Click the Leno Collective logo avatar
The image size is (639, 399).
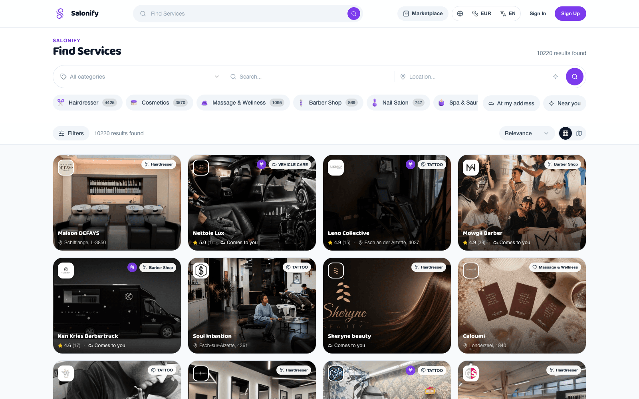pyautogui.click(x=336, y=168)
